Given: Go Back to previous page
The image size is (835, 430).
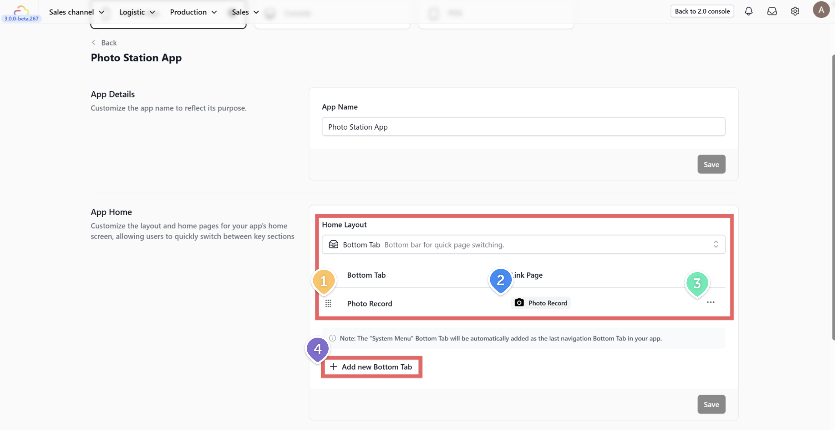Looking at the screenshot, I should pyautogui.click(x=104, y=43).
